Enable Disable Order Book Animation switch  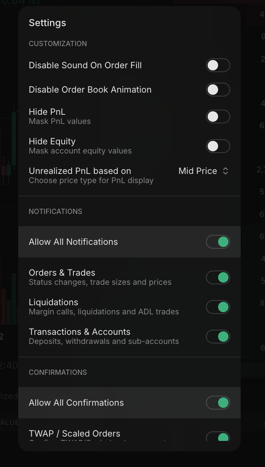(x=218, y=90)
